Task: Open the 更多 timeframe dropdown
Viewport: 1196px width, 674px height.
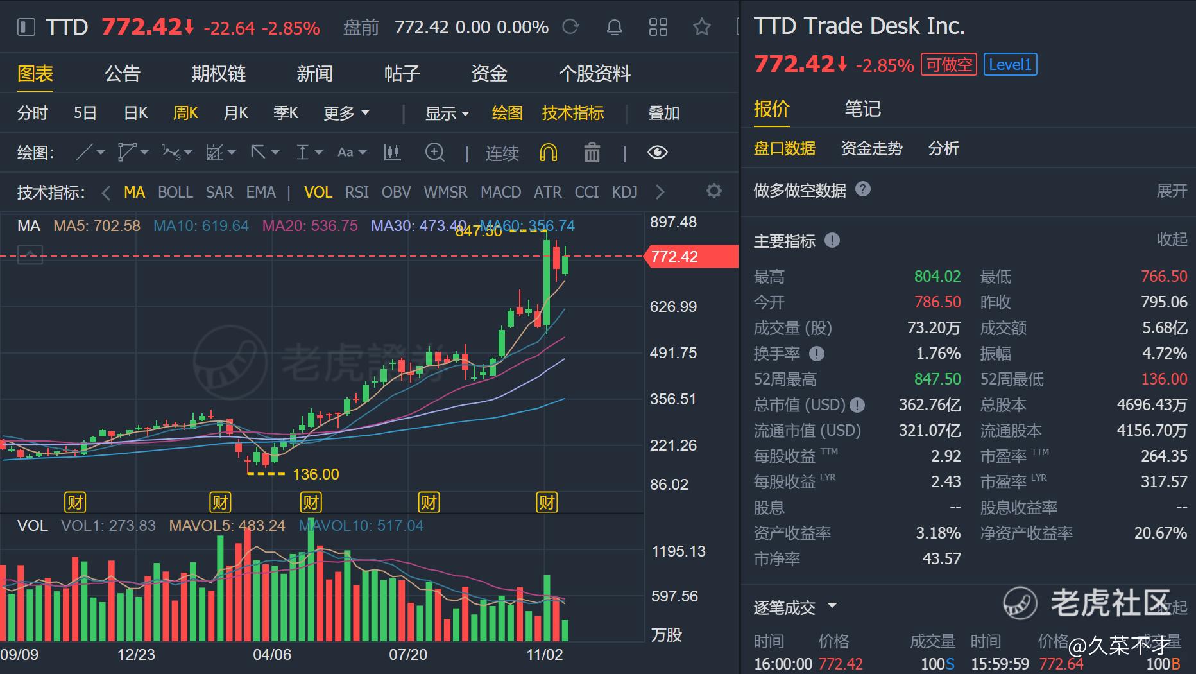Action: 346,113
